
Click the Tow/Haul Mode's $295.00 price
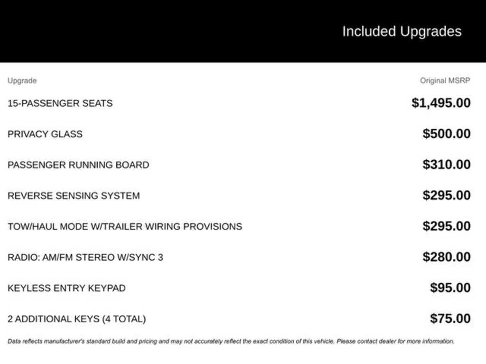[x=447, y=226]
